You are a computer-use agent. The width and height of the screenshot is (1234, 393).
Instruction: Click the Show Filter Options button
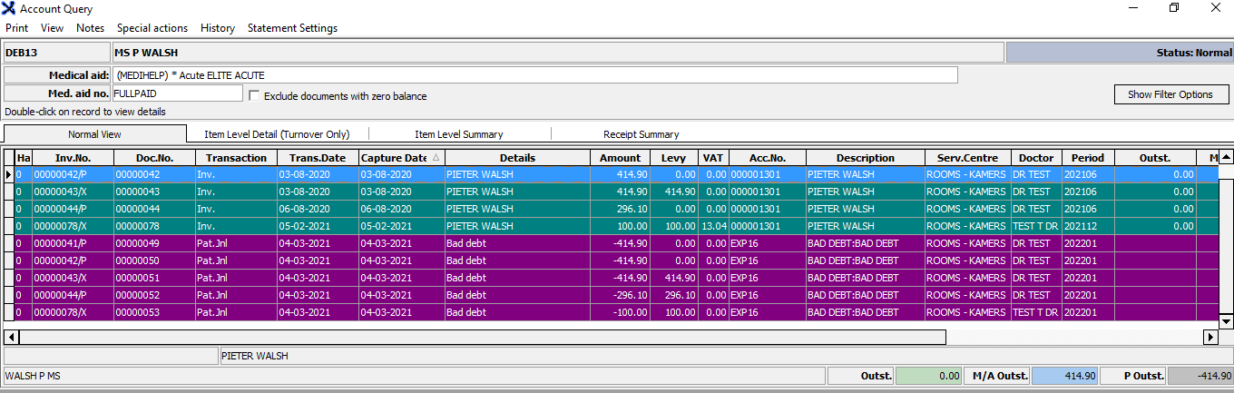pos(1170,94)
